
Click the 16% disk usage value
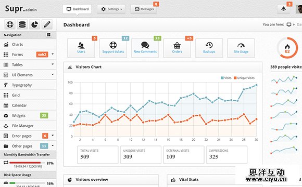pos(50,183)
